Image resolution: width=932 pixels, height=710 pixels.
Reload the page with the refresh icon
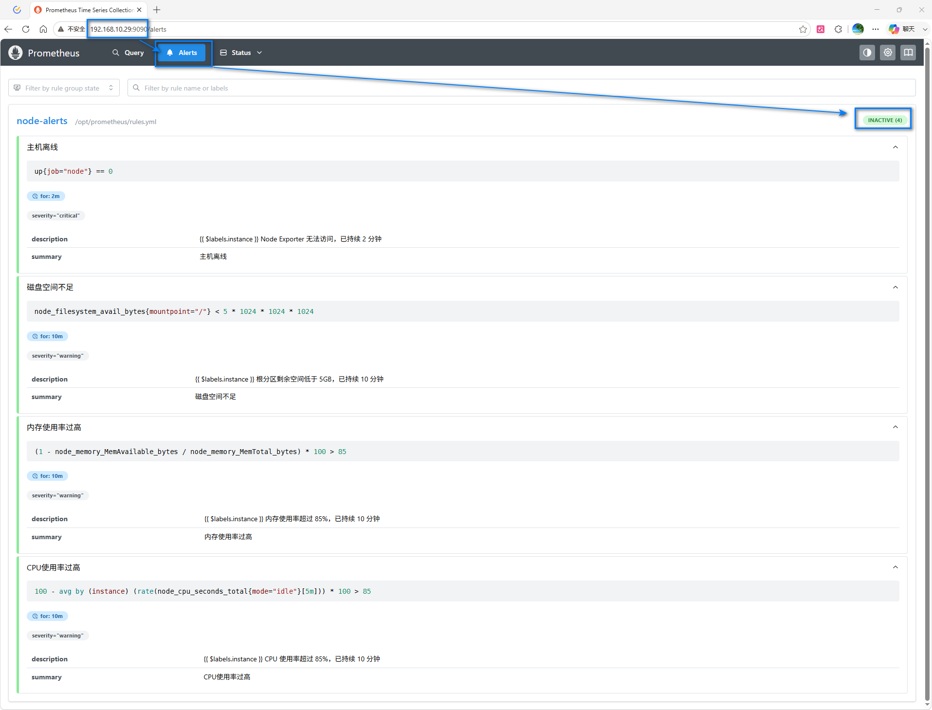(x=26, y=29)
